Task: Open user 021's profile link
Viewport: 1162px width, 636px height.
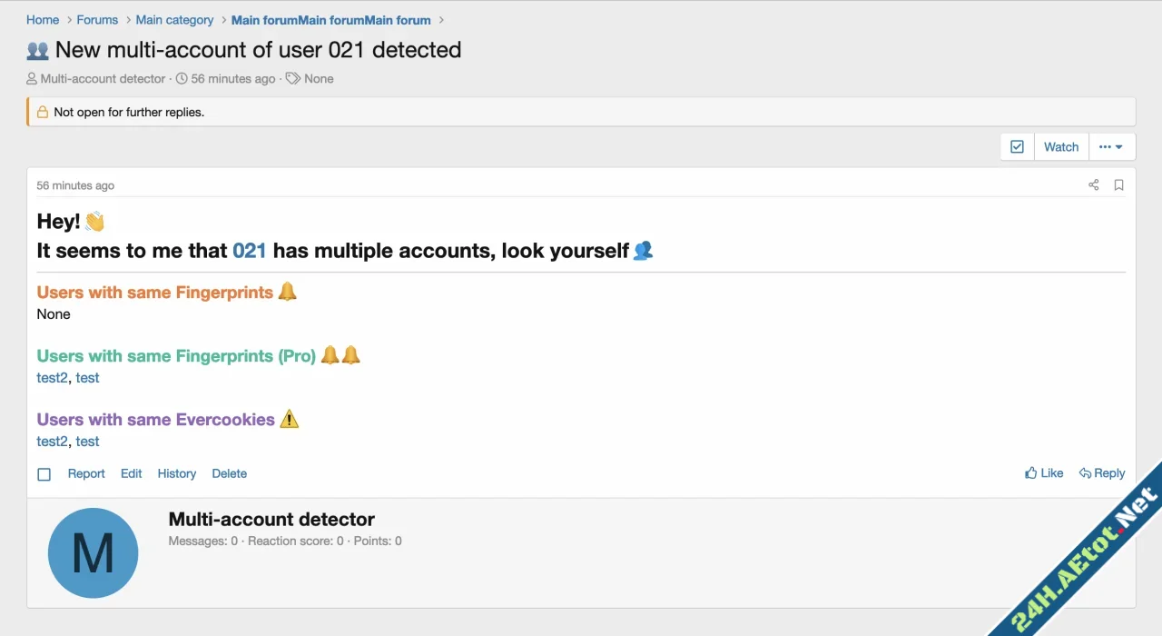Action: click(248, 251)
